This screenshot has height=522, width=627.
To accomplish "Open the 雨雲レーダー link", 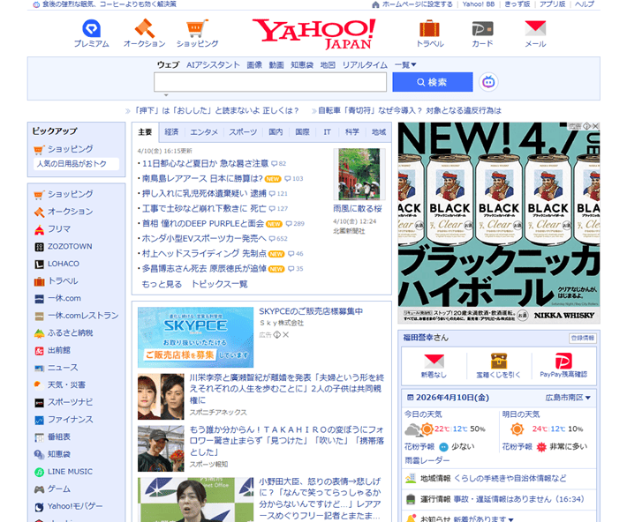I will [427, 460].
